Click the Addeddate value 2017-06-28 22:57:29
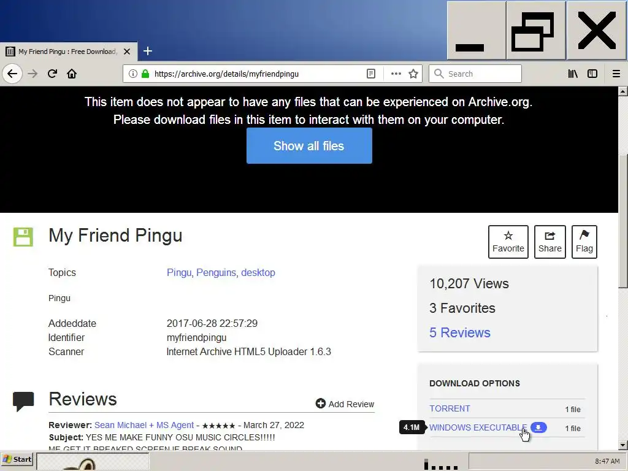Image resolution: width=628 pixels, height=471 pixels. click(212, 323)
